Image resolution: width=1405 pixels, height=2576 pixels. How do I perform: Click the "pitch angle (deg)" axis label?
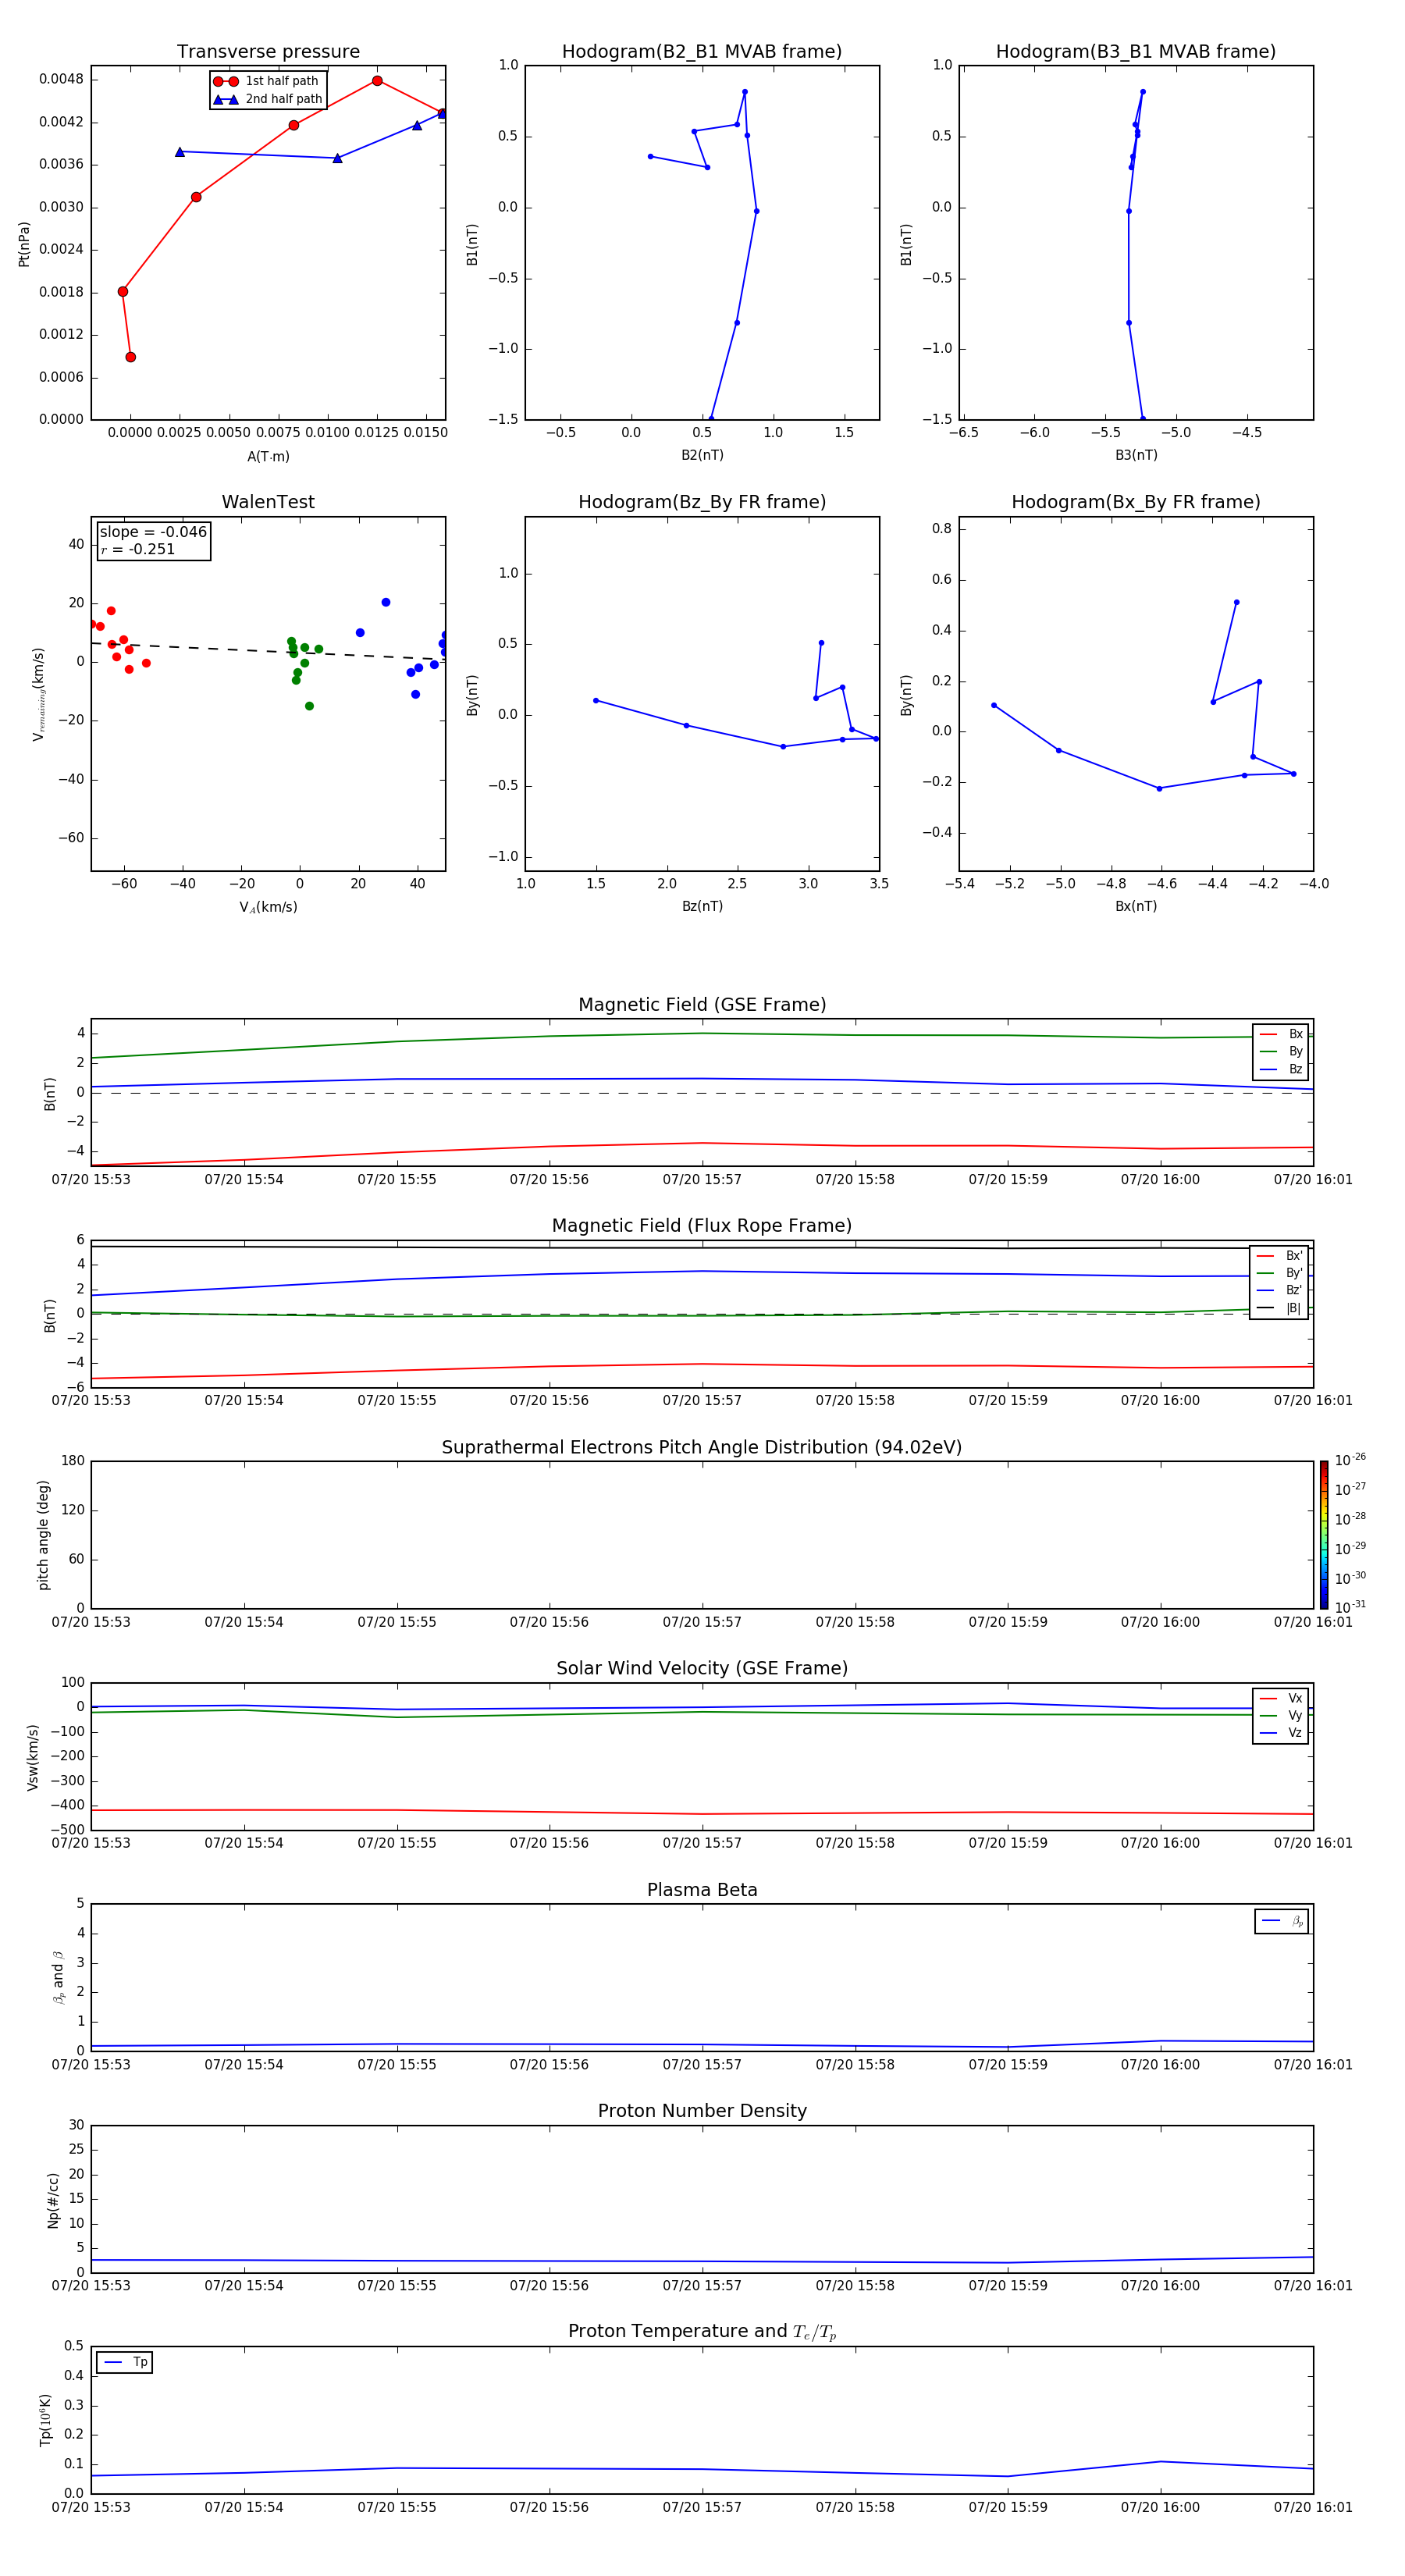click(43, 1535)
